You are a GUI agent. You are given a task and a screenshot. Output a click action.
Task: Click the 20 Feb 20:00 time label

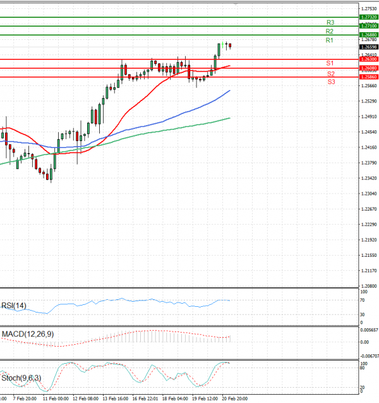pos(235,399)
